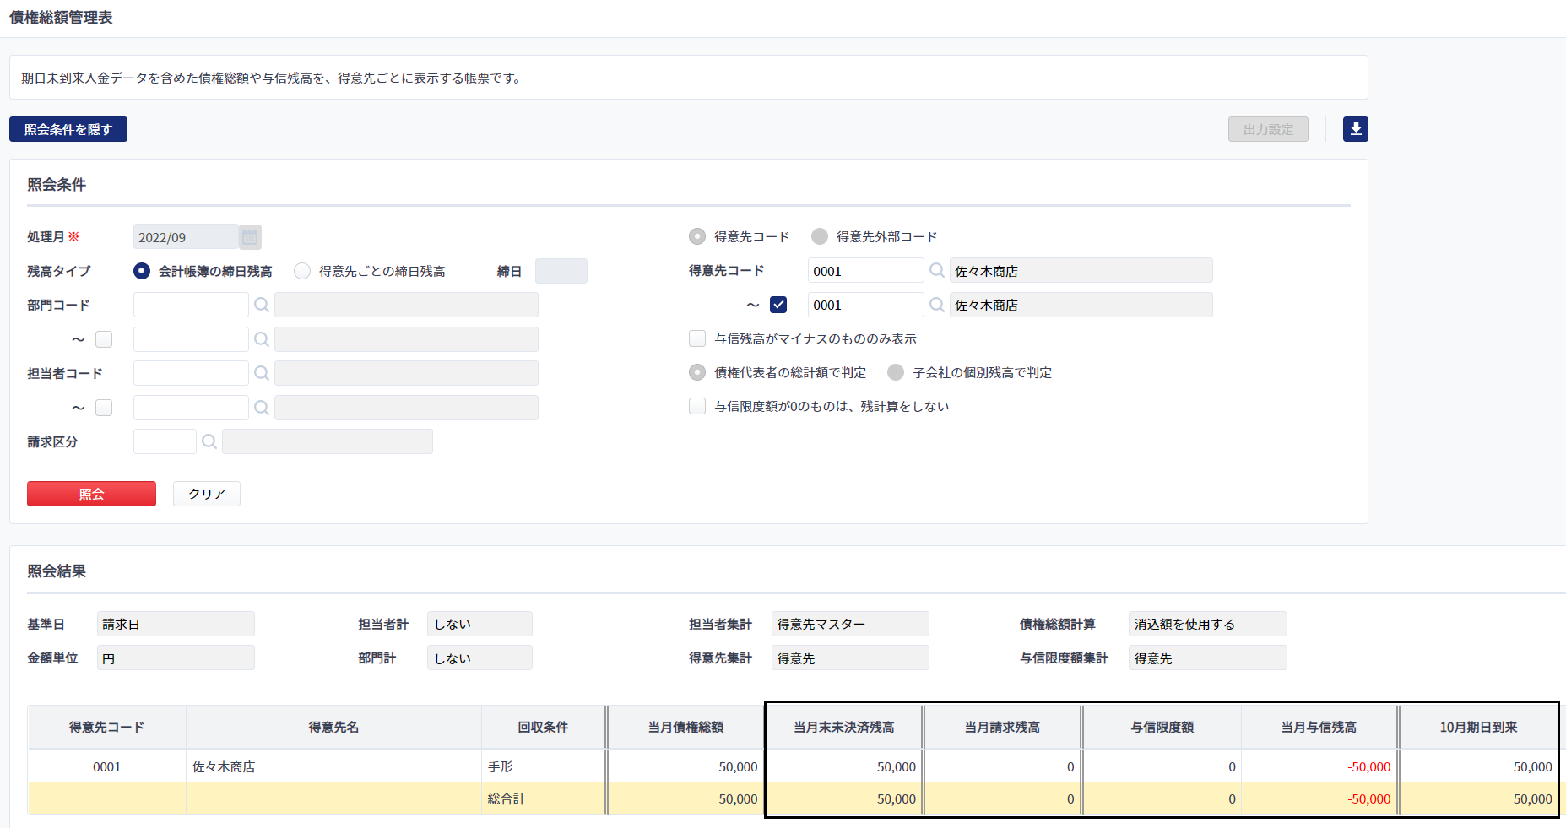Click -50,000 in 佐々木商店 row
The image size is (1566, 828).
tap(1319, 766)
